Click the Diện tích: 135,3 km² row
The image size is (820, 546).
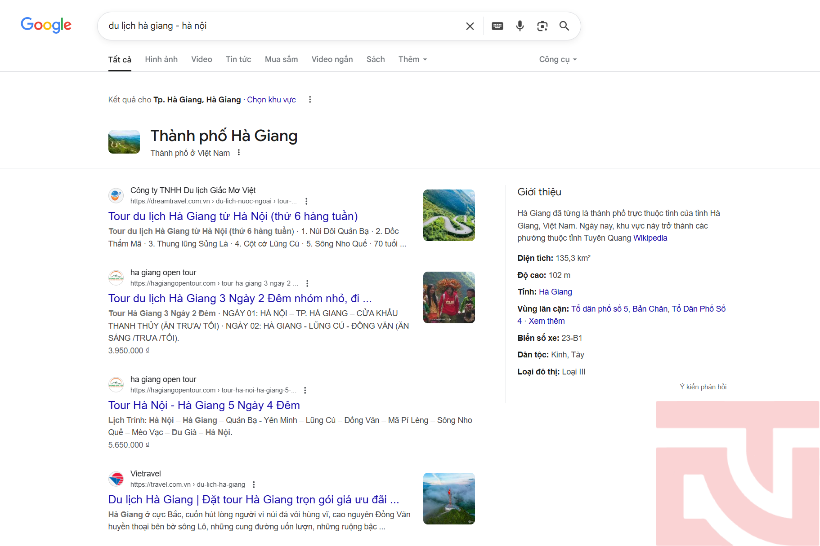coord(554,258)
